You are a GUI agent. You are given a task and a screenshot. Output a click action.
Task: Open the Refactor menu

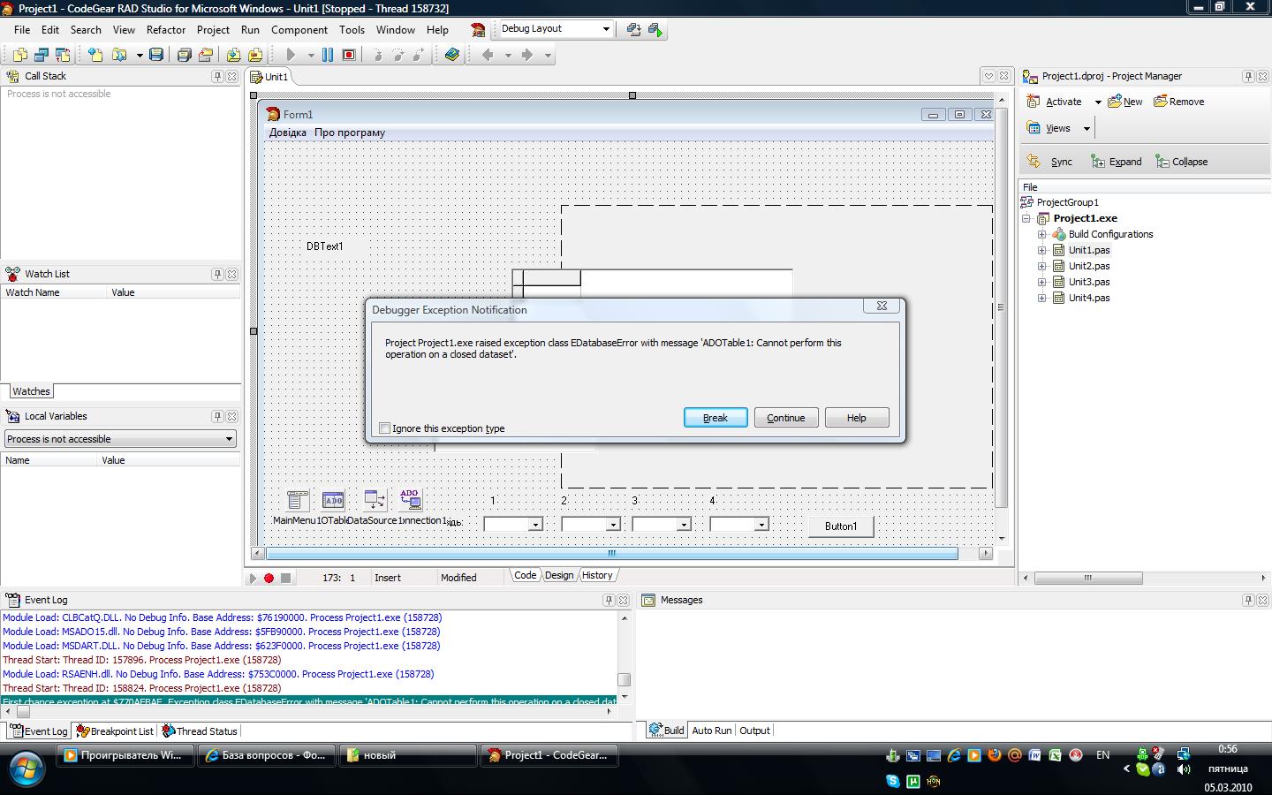pyautogui.click(x=166, y=29)
